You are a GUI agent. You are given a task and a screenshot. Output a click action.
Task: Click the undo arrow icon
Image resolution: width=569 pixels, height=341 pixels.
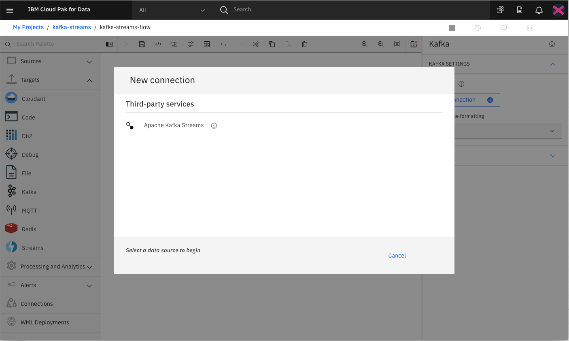click(223, 44)
